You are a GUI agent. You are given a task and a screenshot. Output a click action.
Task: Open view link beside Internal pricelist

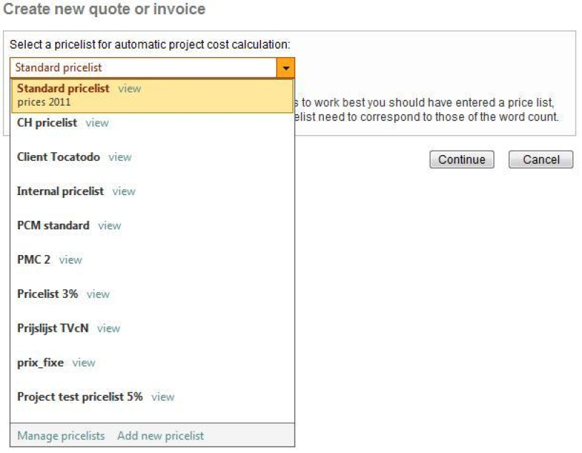[x=124, y=191]
